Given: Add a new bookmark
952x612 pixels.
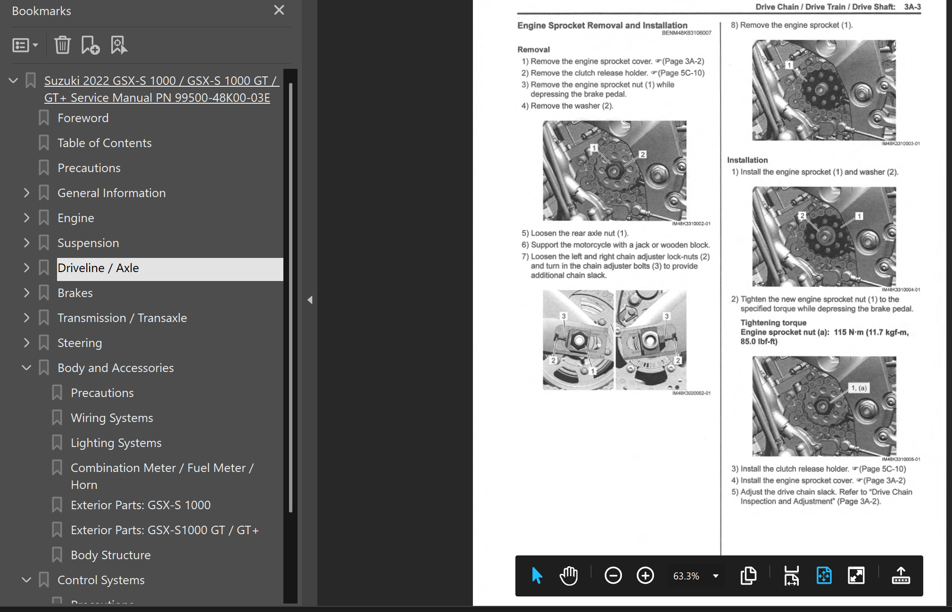Looking at the screenshot, I should 90,45.
